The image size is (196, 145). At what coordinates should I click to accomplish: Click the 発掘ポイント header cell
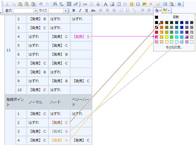coord(16,102)
